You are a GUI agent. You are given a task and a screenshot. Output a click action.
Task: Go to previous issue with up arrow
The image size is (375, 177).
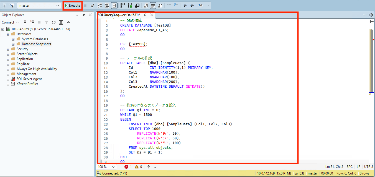pos(148,167)
